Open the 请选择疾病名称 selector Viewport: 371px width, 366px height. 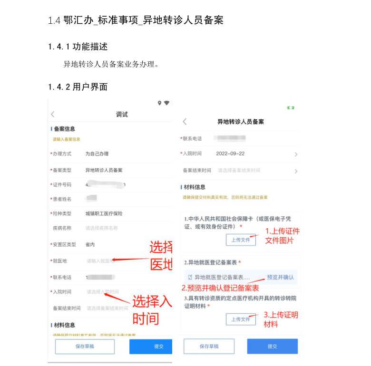(101, 228)
